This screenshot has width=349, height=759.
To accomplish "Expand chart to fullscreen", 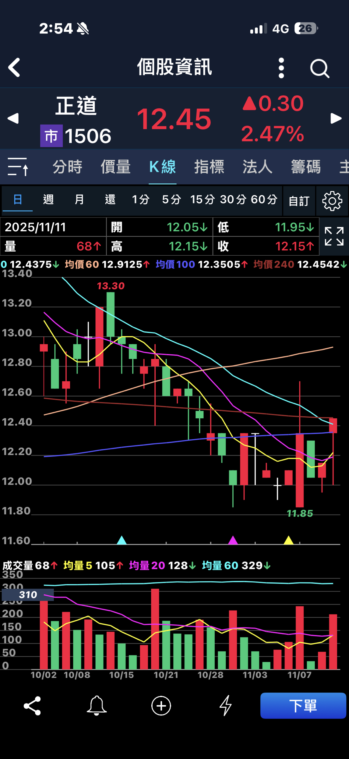I will tap(334, 236).
